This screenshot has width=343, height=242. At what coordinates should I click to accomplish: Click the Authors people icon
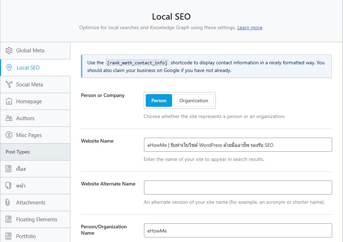[9, 118]
